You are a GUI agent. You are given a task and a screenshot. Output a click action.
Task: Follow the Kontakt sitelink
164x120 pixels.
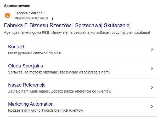tap(16, 47)
